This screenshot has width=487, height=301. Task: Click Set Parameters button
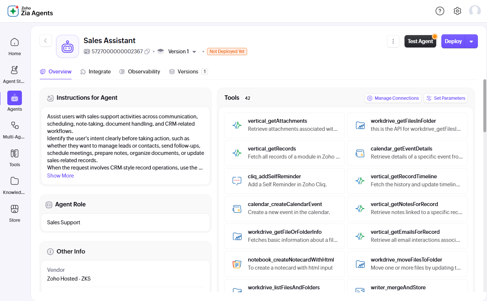tap(445, 98)
